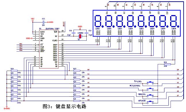Click the red crystal oscillator Y3 symbol
This screenshot has height=112, width=186.
coord(80,36)
